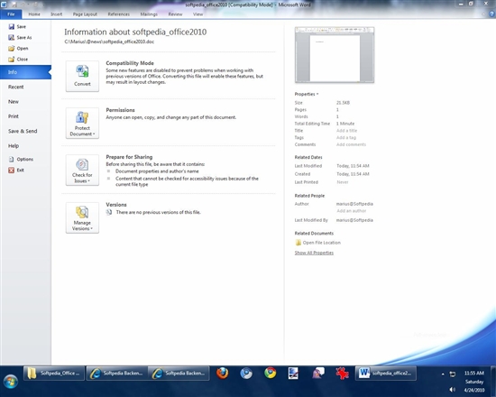The width and height of the screenshot is (496, 397).
Task: Open the Firefox icon in the taskbar
Action: (x=223, y=374)
